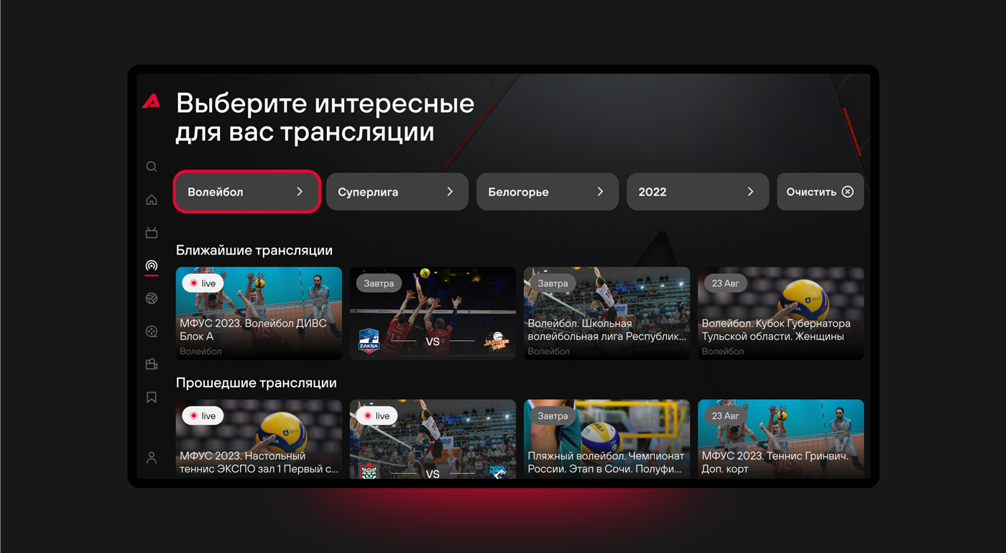Click the Прошедшие трансляции section heading

[257, 383]
